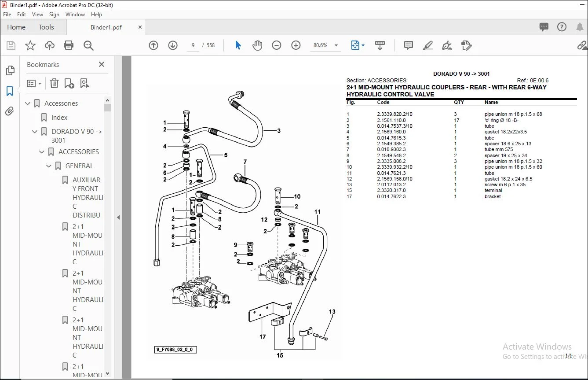Click the page number input field
The image size is (588, 380).
pyautogui.click(x=193, y=45)
